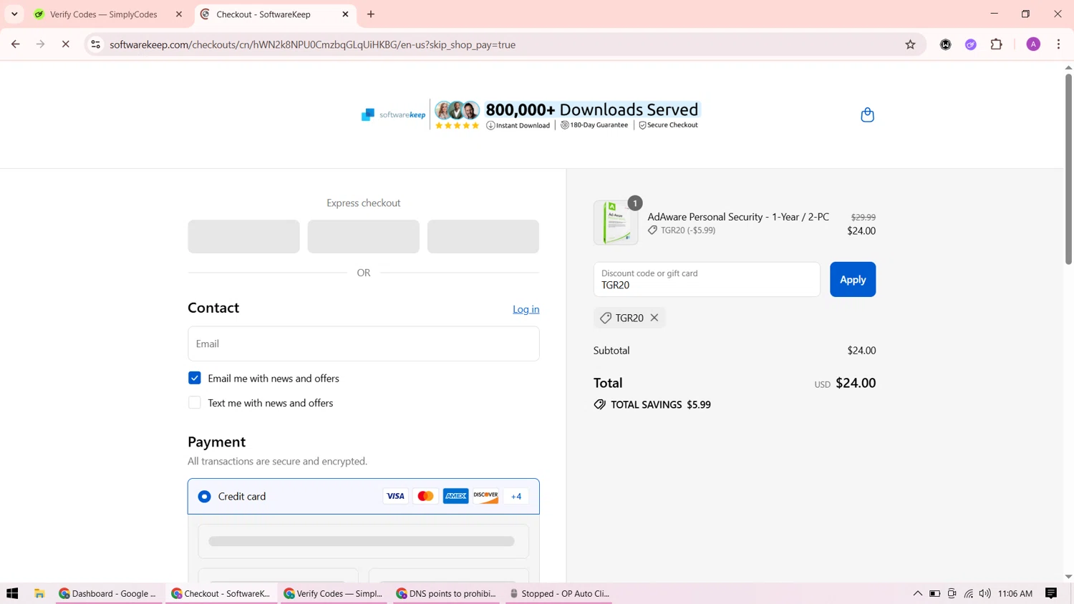Go back to previous page
This screenshot has height=604, width=1074.
pyautogui.click(x=15, y=44)
